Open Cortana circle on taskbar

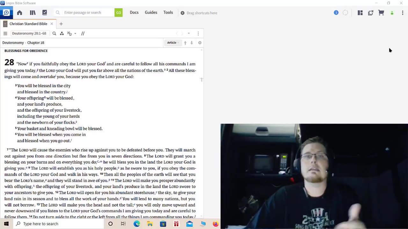coord(110,224)
